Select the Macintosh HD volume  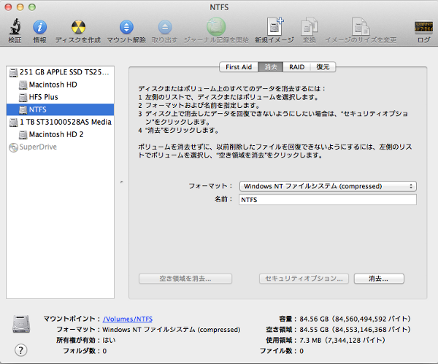click(x=53, y=85)
